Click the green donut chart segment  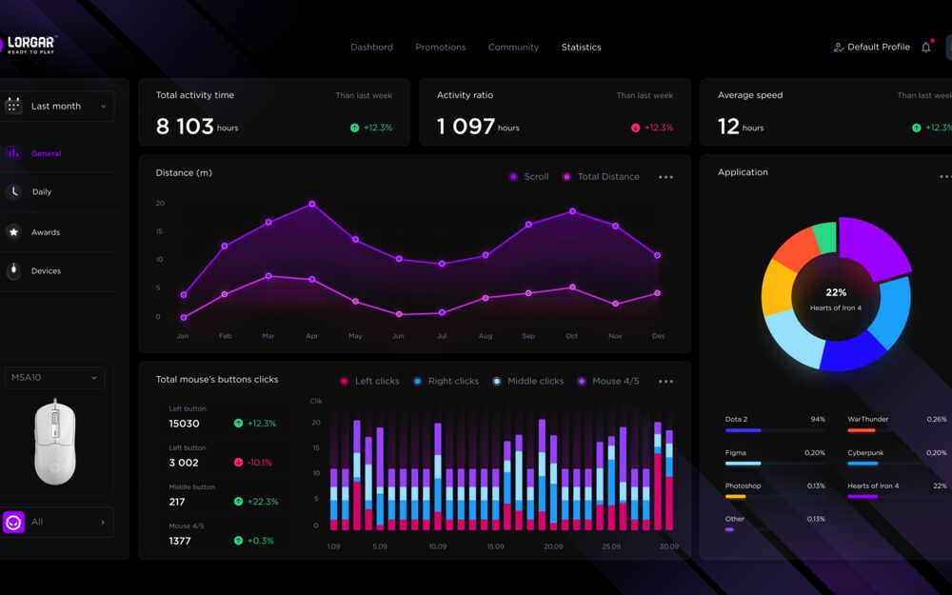825,238
